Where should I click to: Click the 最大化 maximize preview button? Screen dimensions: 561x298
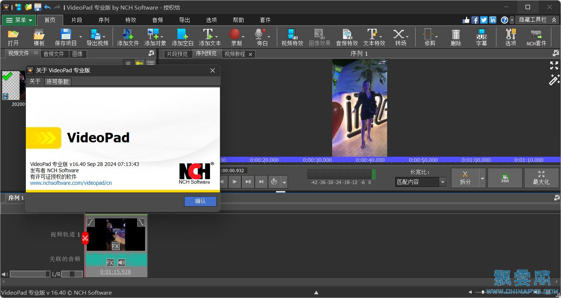(x=541, y=178)
